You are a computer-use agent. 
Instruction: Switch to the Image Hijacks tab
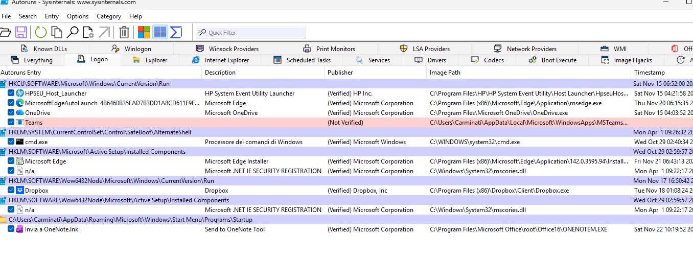coord(627,60)
